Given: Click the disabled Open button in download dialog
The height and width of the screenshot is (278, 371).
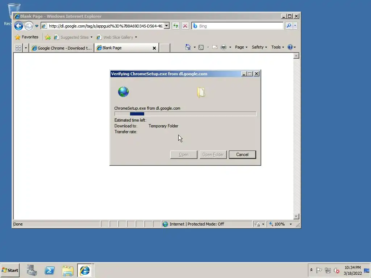Looking at the screenshot, I should click(184, 155).
